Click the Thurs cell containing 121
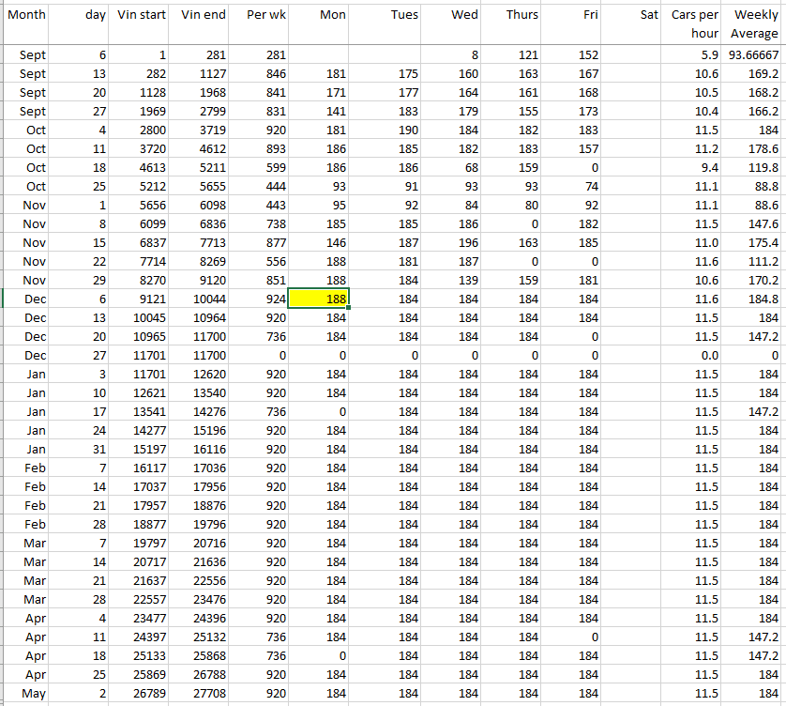The image size is (786, 706). coord(512,55)
